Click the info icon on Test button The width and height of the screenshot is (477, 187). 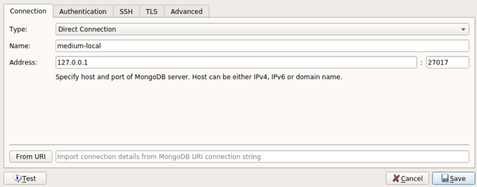[18, 178]
